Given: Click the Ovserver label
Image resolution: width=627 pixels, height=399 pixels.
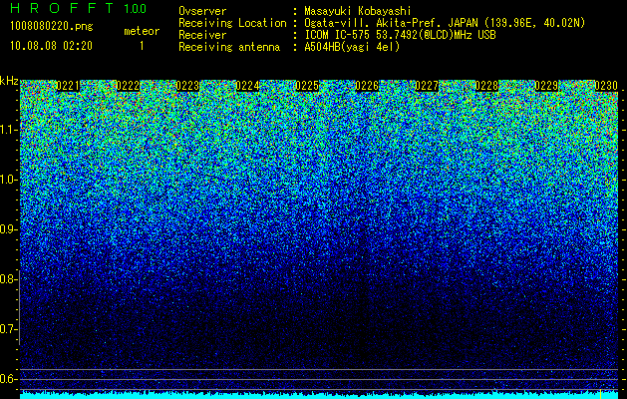Looking at the screenshot, I should tap(202, 11).
